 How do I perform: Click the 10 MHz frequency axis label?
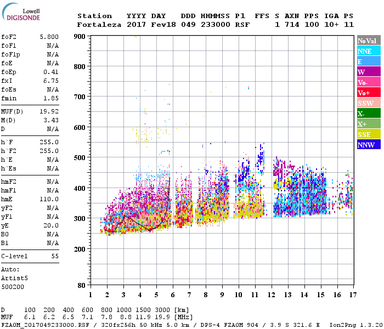pyautogui.click(x=239, y=295)
